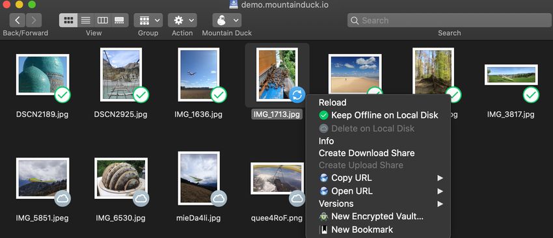Switch to gallery view
Image resolution: width=553 pixels, height=238 pixels.
(120, 20)
